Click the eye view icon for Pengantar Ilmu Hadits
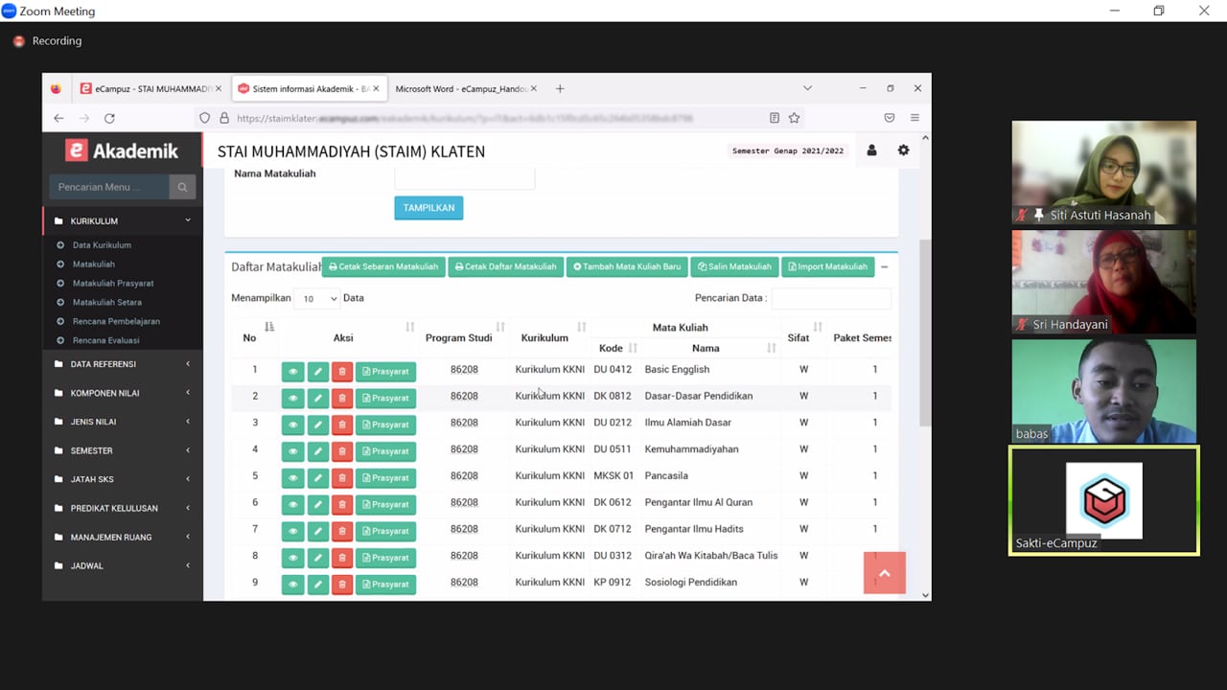 click(292, 531)
